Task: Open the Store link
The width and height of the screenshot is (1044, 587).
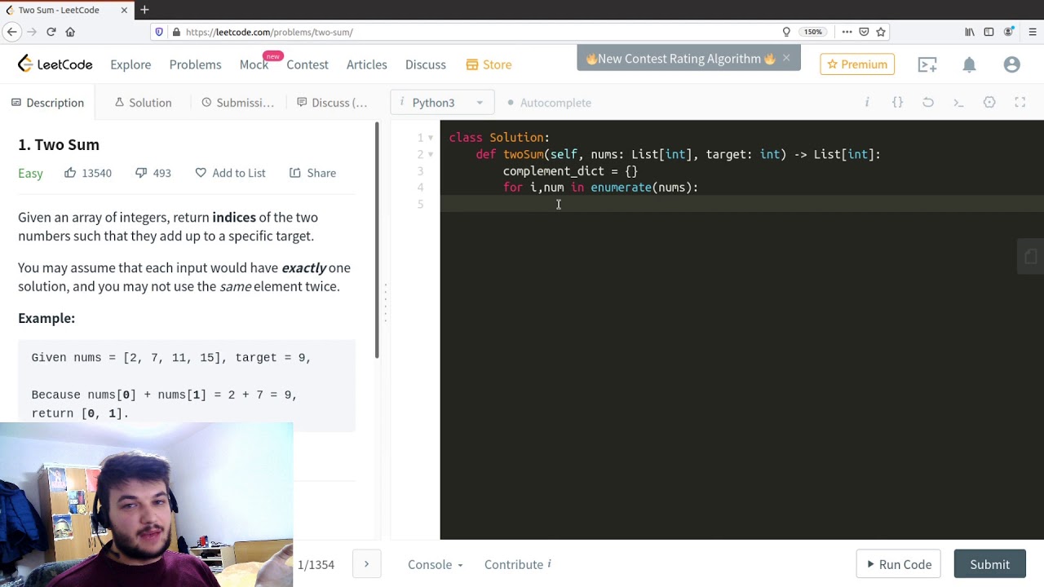Action: coord(489,64)
